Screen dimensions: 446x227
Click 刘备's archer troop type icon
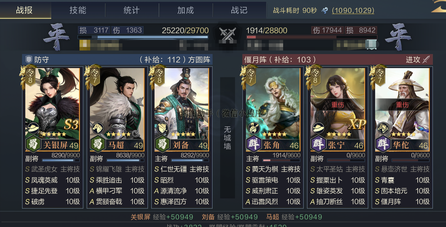[x=162, y=128]
